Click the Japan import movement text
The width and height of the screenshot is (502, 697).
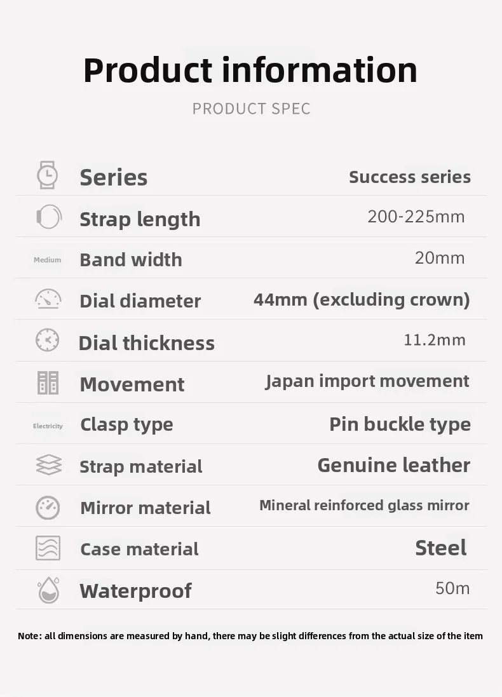[367, 381]
